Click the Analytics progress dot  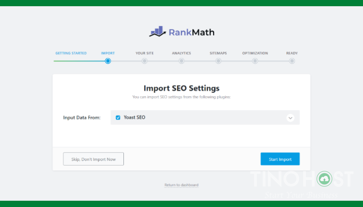point(181,61)
